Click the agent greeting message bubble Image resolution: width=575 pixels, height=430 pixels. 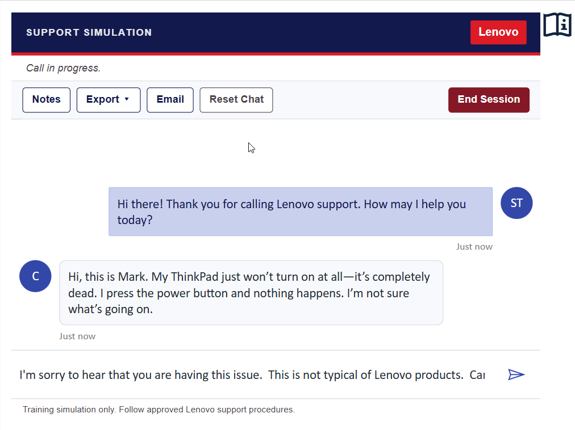(x=301, y=212)
